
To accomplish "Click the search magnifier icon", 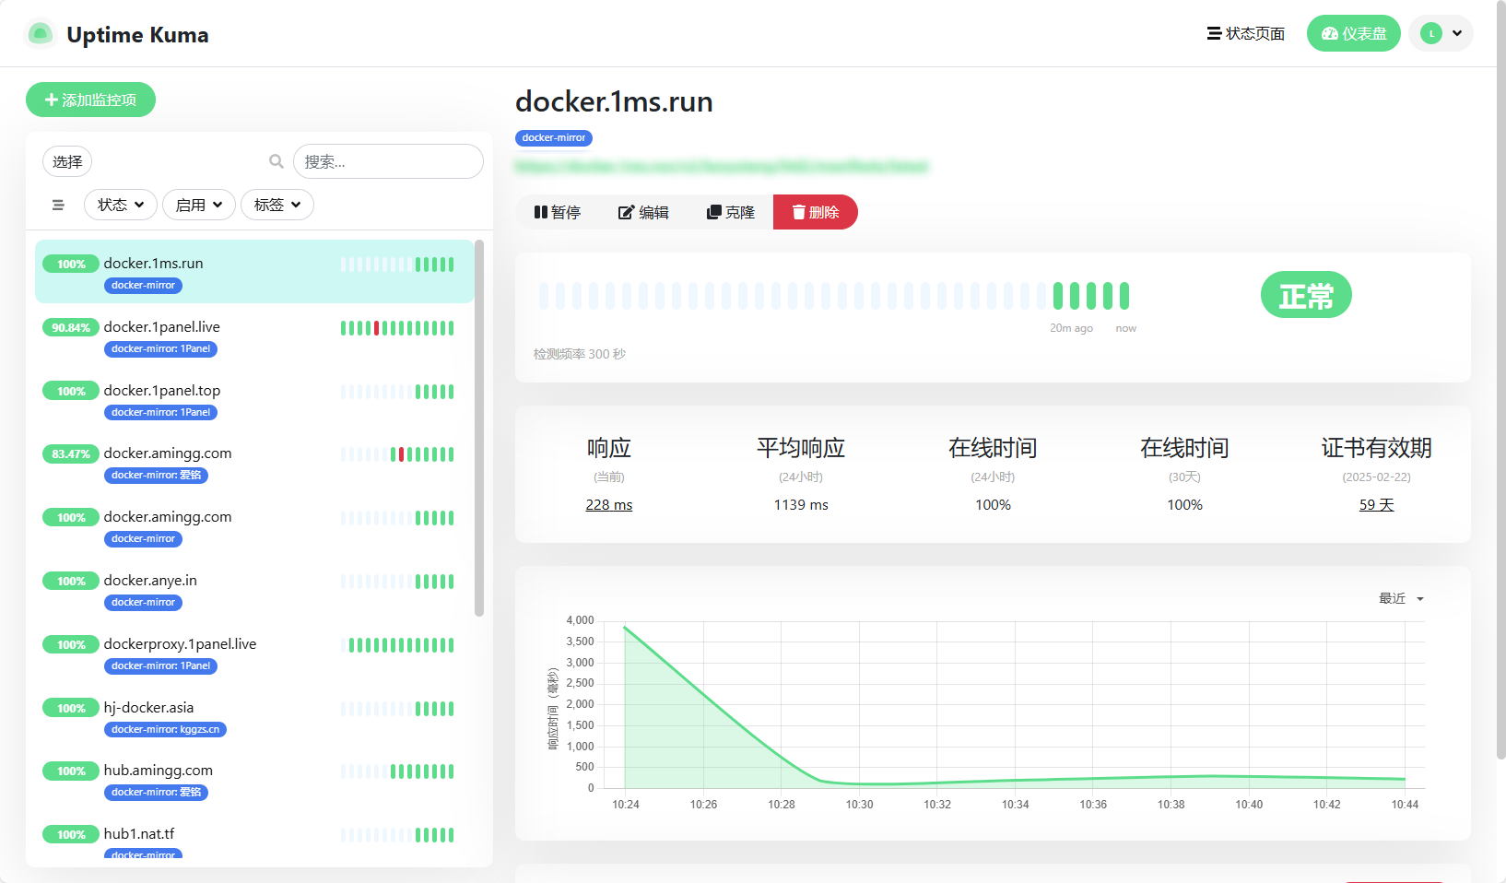I will click(x=276, y=161).
